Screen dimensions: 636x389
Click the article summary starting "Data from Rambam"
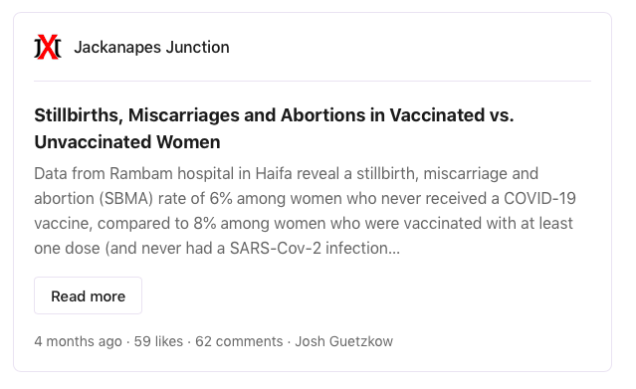[x=305, y=211]
